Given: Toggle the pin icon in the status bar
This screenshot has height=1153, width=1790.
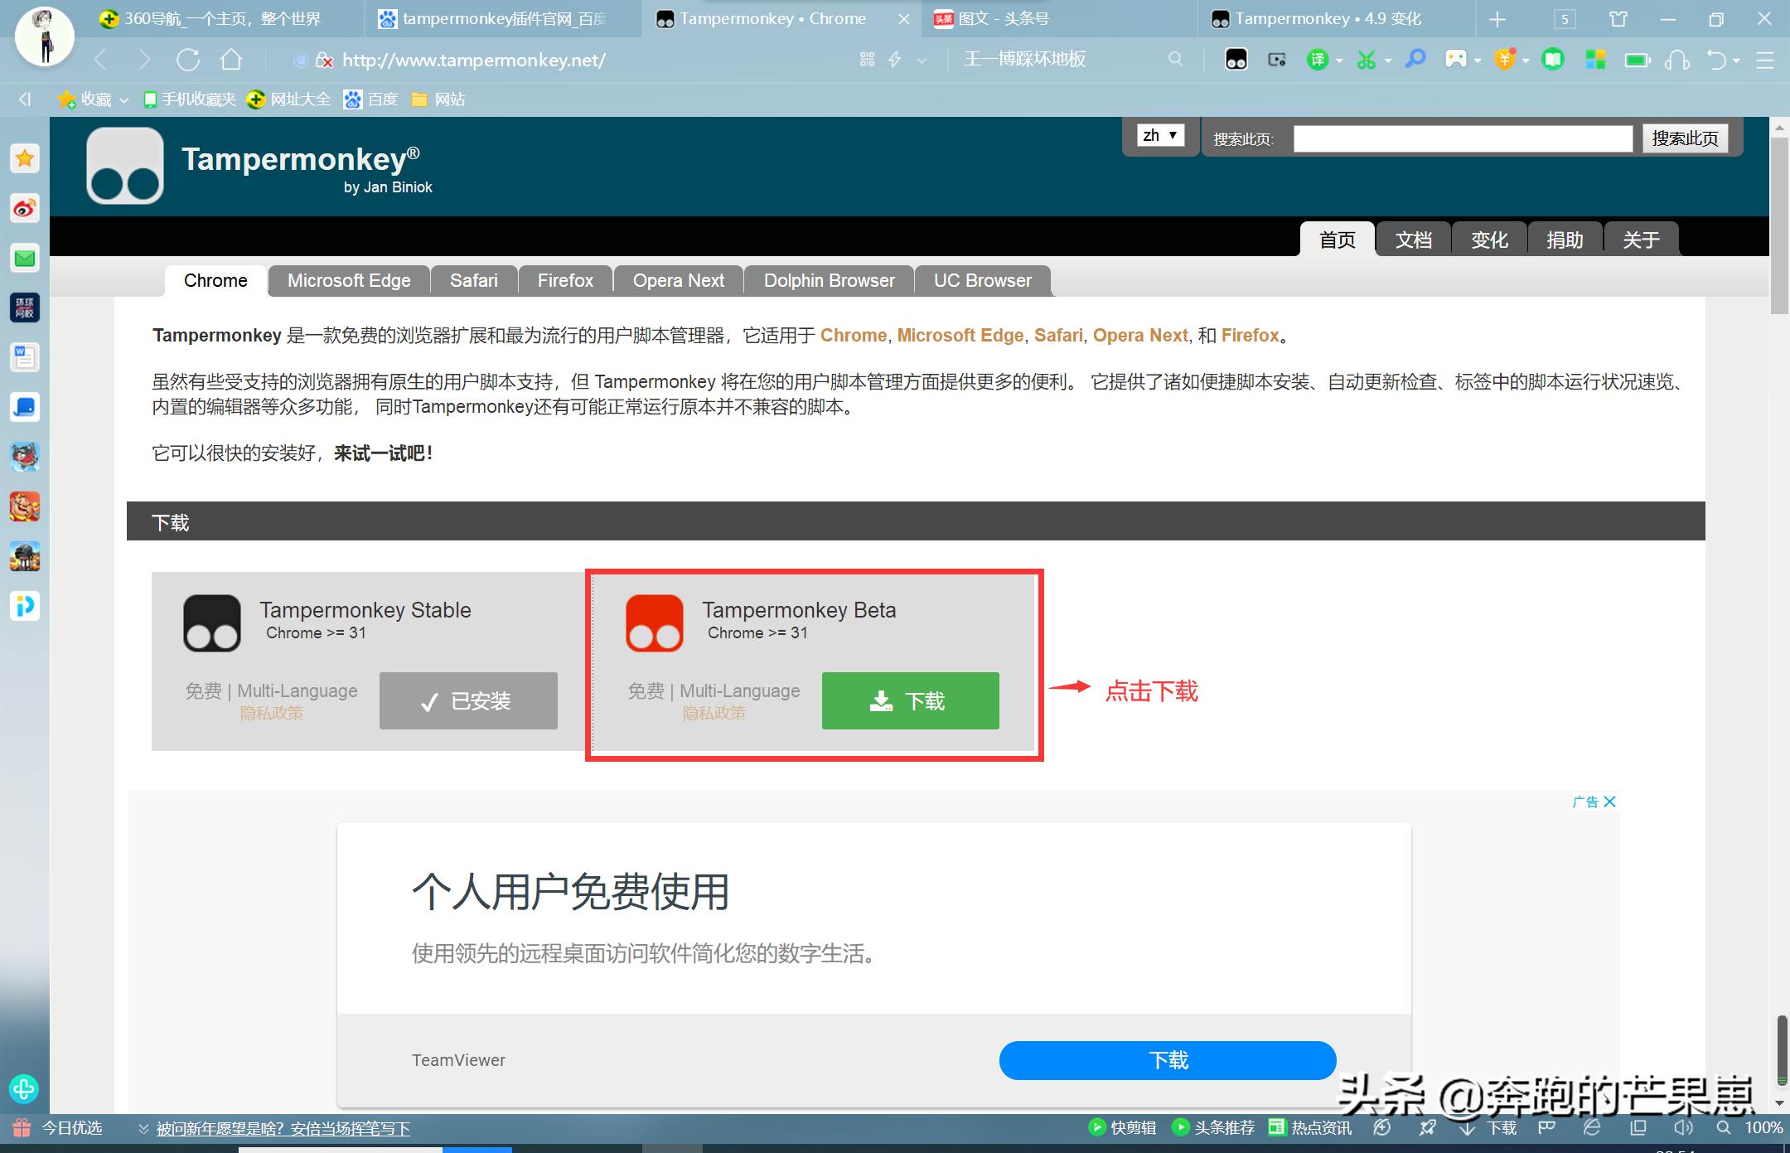Looking at the screenshot, I should [1429, 1127].
